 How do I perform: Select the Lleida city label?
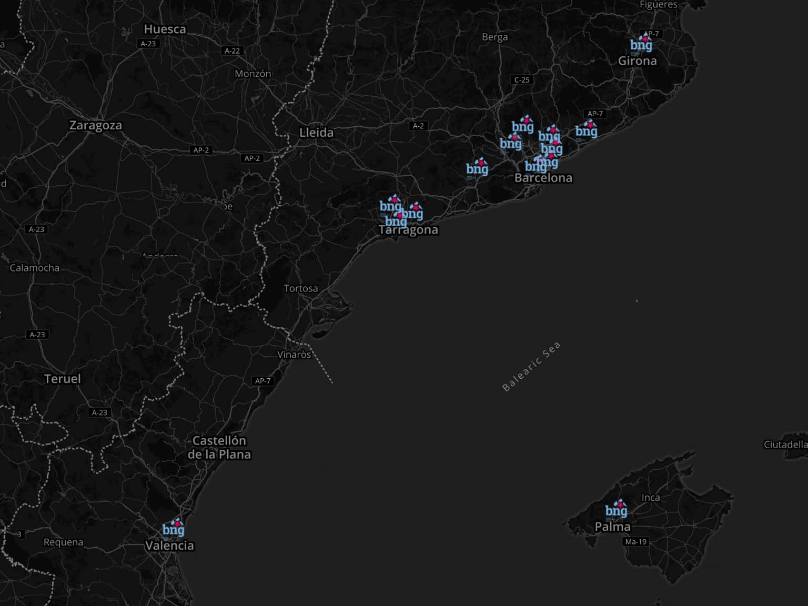[x=316, y=133]
